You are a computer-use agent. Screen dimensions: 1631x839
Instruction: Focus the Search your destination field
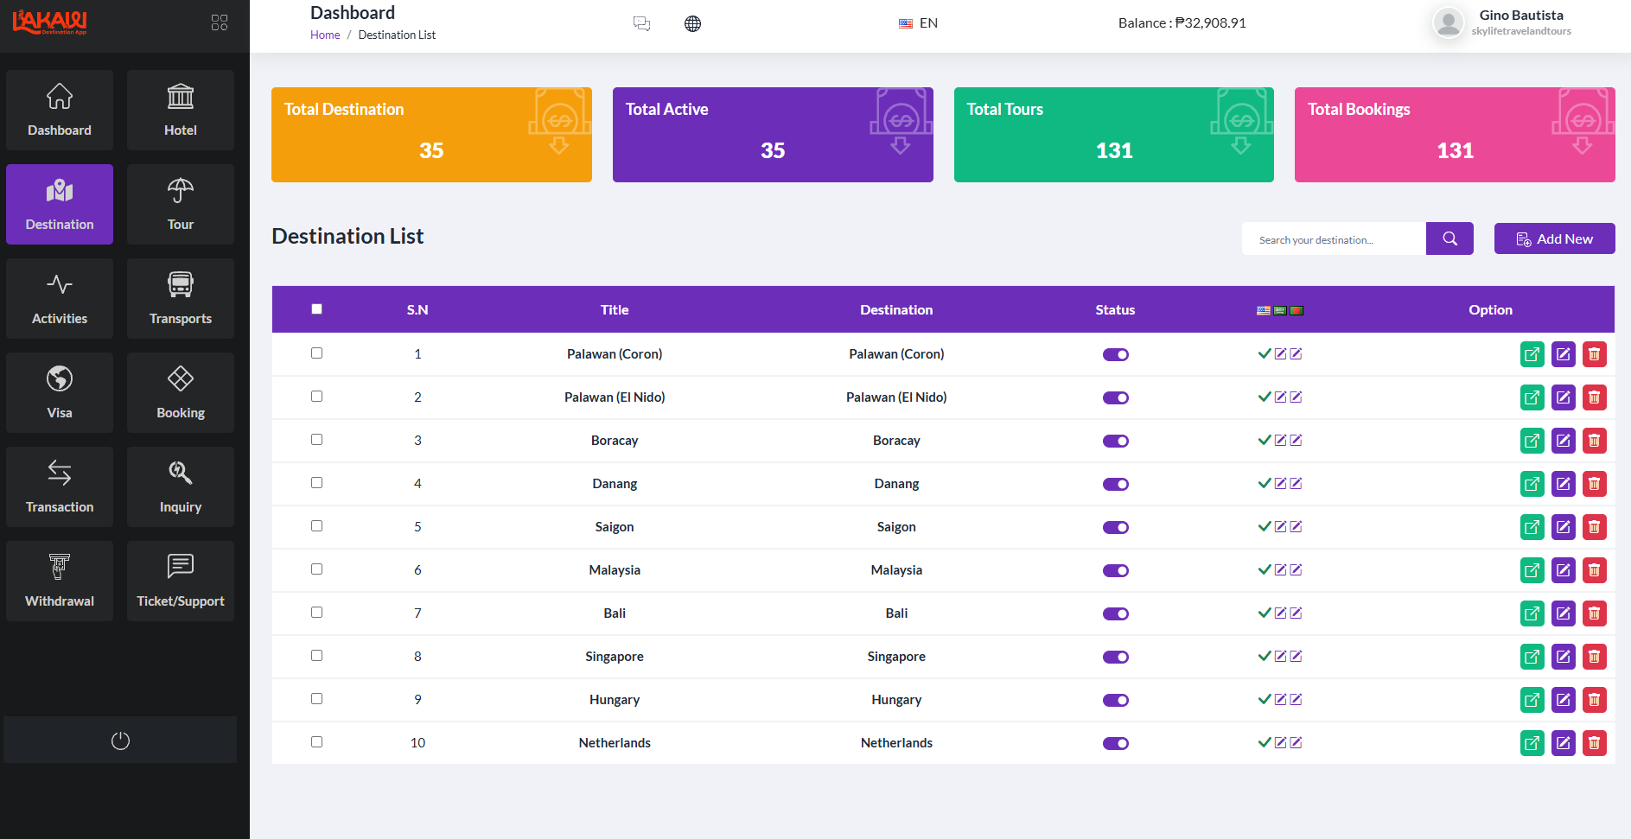[1334, 239]
